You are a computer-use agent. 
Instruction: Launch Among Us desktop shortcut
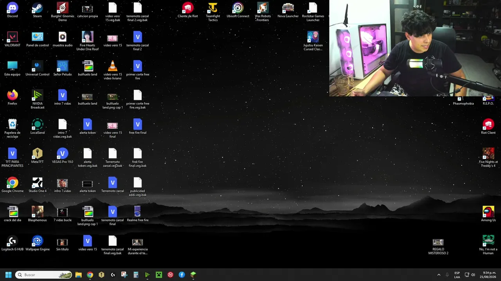click(488, 214)
